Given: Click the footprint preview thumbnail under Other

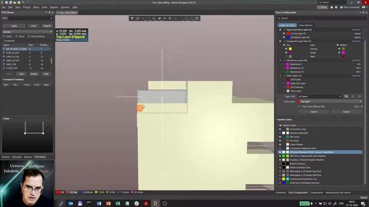Looking at the screenshot, I should [x=28, y=137].
